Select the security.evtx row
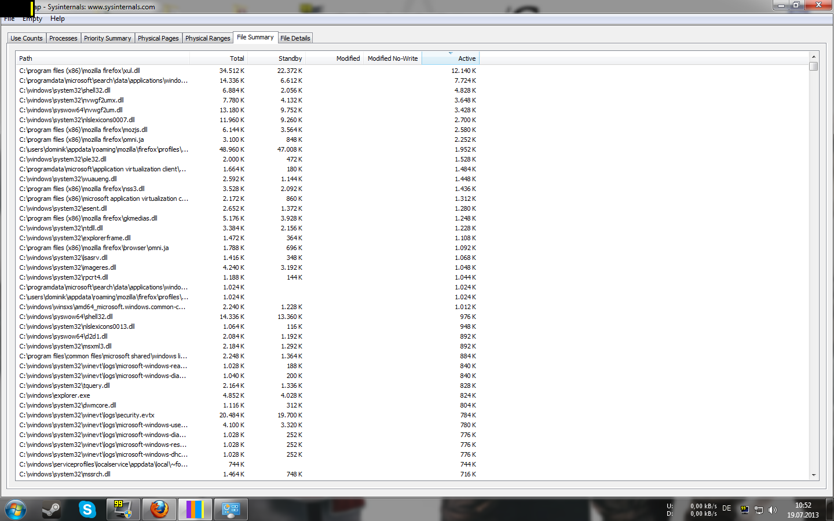The image size is (834, 521). 248,415
